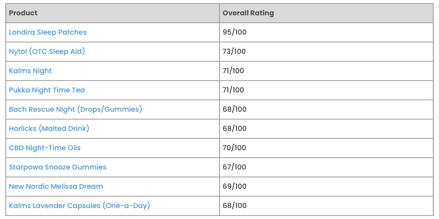439x219 pixels.
Task: Click the 70/100 rating for CBD oils
Action: [234, 148]
